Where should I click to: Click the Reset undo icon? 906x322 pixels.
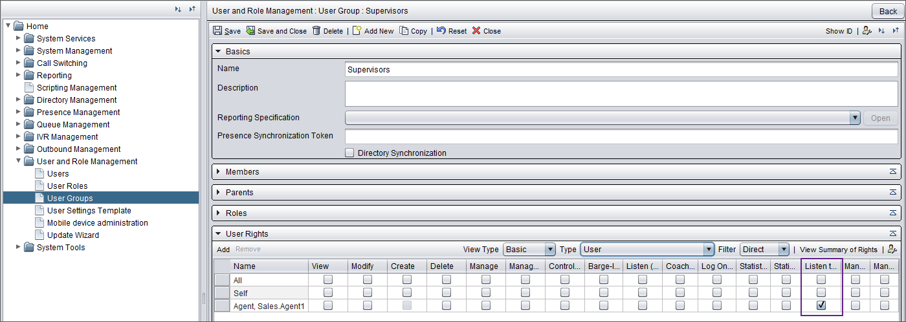(441, 31)
